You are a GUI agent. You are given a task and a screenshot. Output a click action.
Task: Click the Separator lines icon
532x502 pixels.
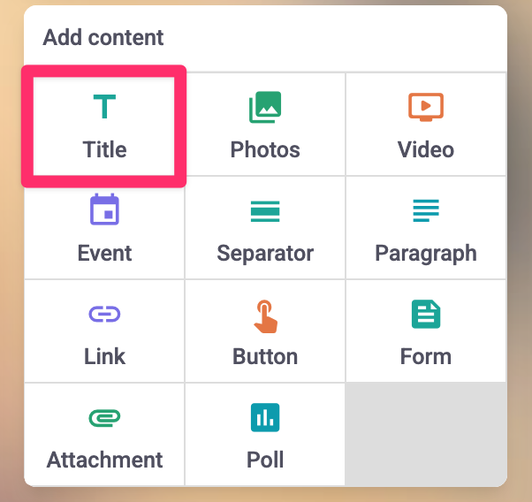[265, 210]
